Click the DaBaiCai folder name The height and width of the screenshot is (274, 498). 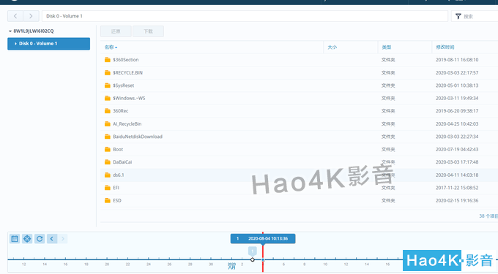122,162
